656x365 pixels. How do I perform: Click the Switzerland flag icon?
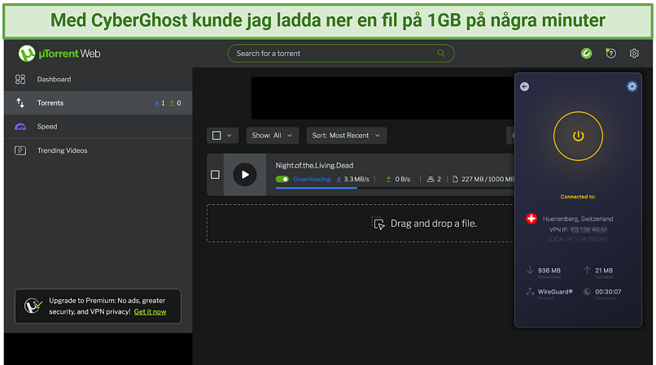point(531,219)
